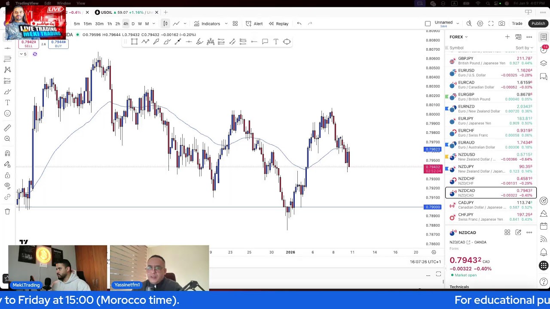550x309 pixels.
Task: Click the 0.79449 BUY button
Action: 58,44
